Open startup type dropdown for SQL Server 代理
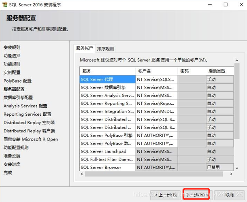 point(220,79)
